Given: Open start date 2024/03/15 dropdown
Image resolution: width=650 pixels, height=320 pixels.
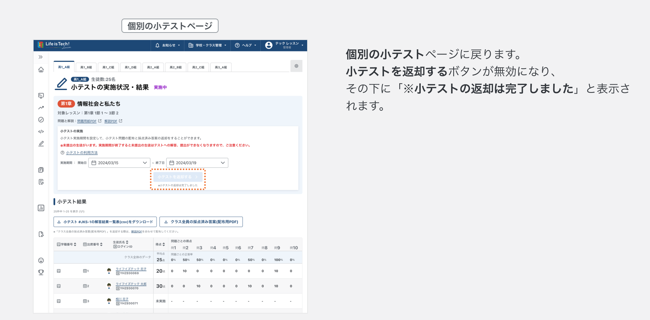Looking at the screenshot, I should [x=119, y=163].
